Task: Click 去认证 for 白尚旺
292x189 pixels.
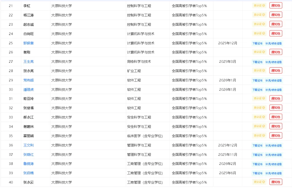Action: pos(259,33)
